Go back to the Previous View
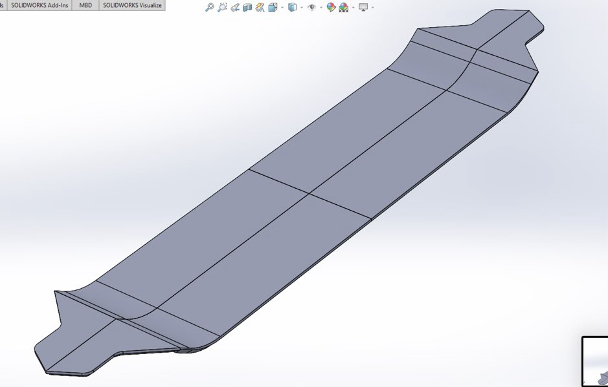This screenshot has width=608, height=387. (x=235, y=8)
